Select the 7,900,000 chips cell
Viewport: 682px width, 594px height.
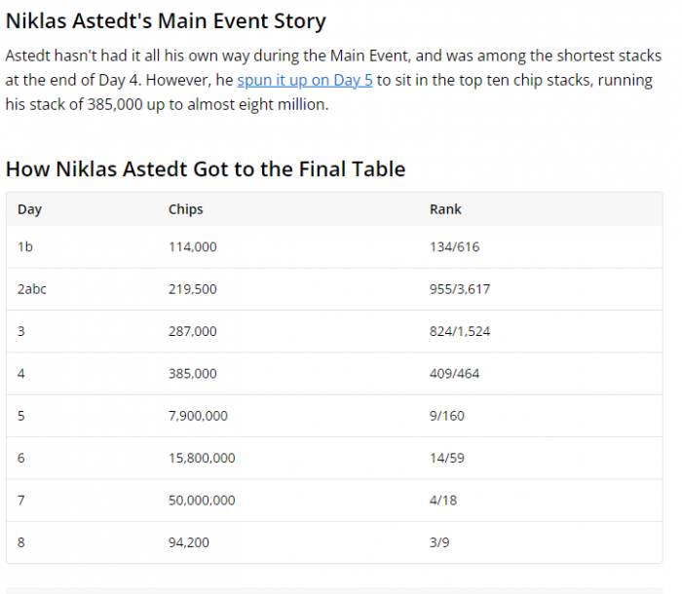198,416
